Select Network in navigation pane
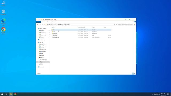This screenshot has height=96, width=171. click(41, 67)
